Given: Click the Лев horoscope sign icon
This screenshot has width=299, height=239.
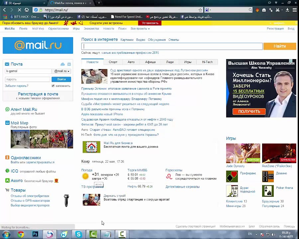Looking at the screenshot, I should (169, 177).
